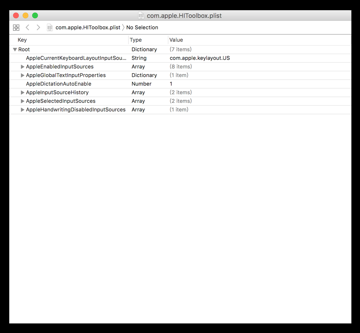Expand AppleEnabledInputSources array
The image size is (360, 333).
(x=22, y=67)
